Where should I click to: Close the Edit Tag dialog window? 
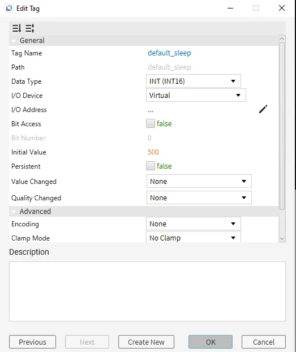pyautogui.click(x=282, y=8)
